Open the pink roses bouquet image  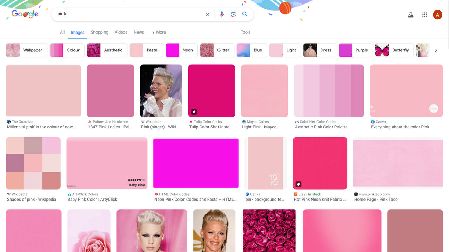[x=269, y=231]
